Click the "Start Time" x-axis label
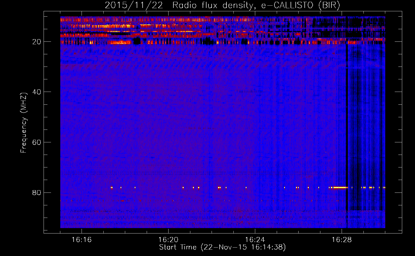Image resolution: width=415 pixels, height=256 pixels. click(x=178, y=247)
